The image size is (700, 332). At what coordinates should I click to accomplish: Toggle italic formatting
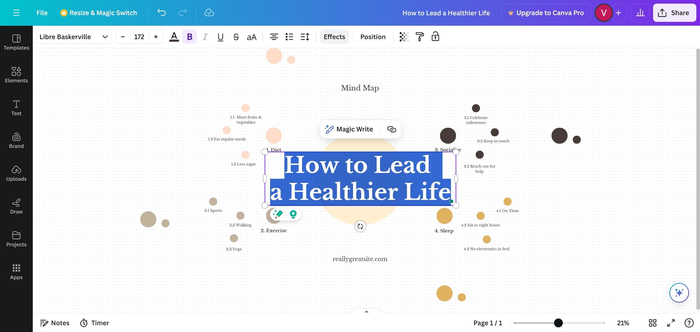[x=205, y=37]
